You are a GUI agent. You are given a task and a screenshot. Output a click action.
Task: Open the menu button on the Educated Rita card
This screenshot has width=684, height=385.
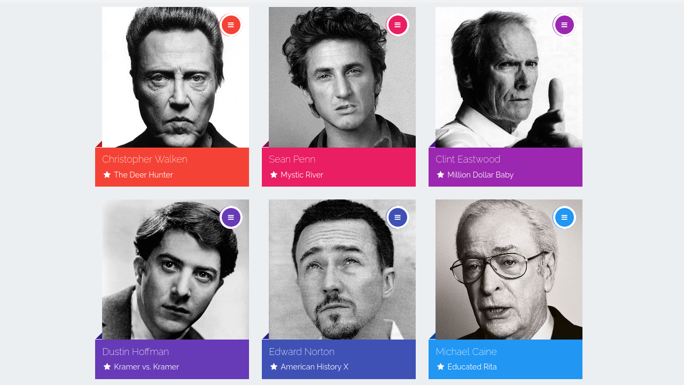(x=564, y=218)
